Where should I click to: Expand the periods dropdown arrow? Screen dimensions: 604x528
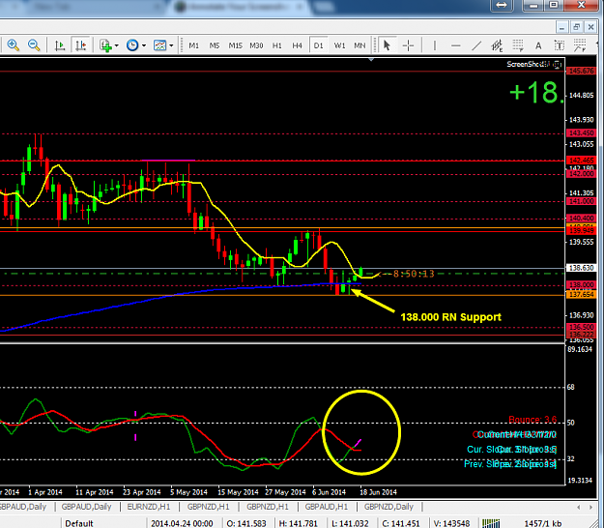pos(144,45)
